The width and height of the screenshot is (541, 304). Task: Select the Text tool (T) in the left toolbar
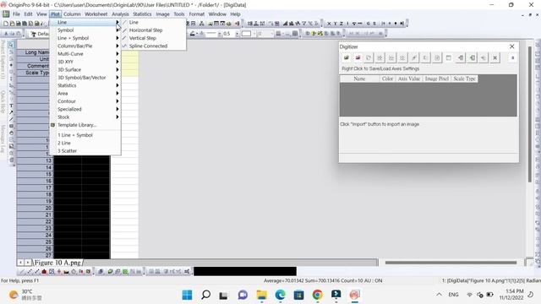(x=11, y=106)
